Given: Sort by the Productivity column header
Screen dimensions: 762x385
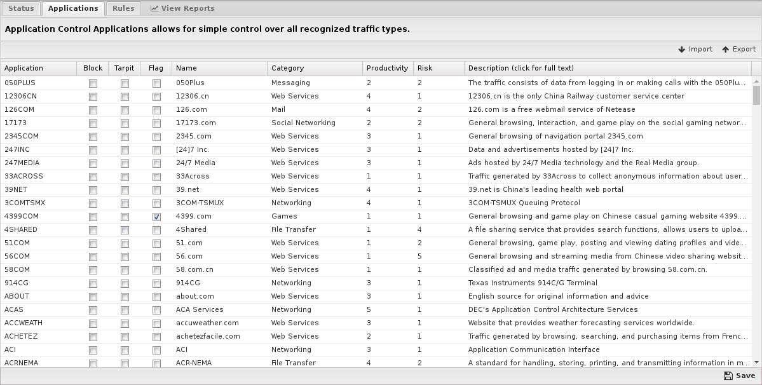Looking at the screenshot, I should 388,68.
